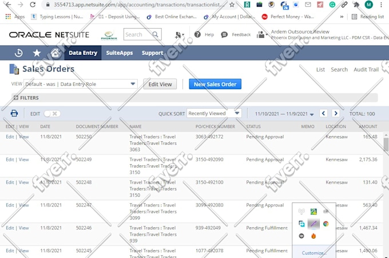The image size is (389, 258).
Task: Click Customize in the tray popup
Action: (314, 253)
